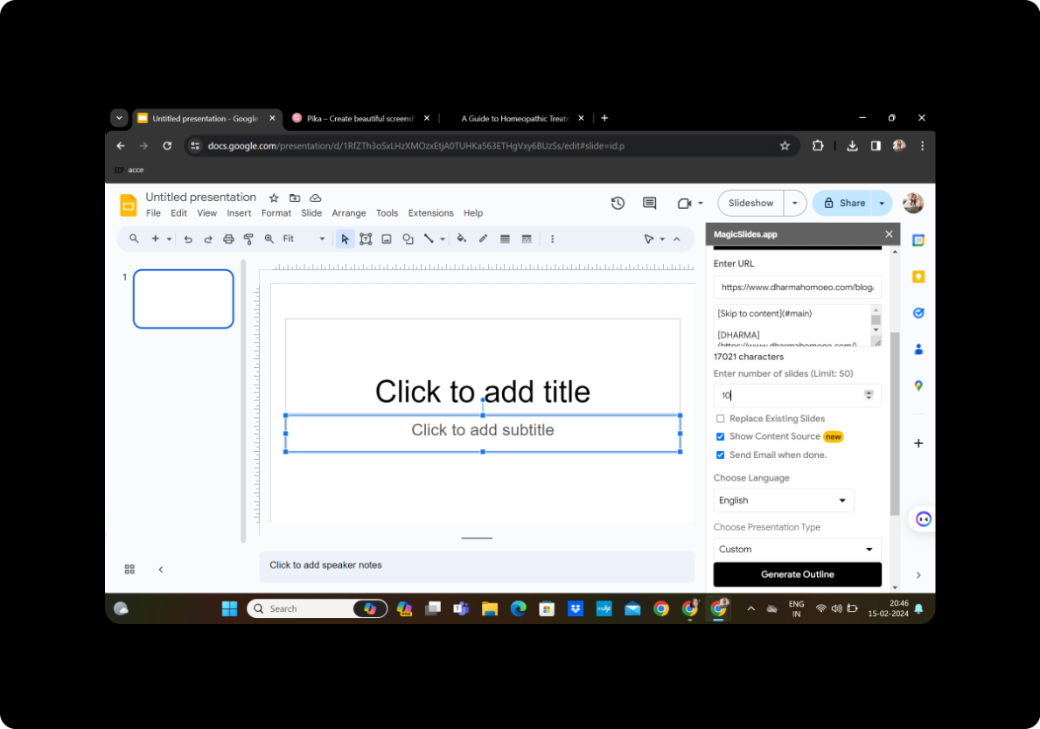Image resolution: width=1040 pixels, height=729 pixels.
Task: Open the Extensions menu
Action: tap(431, 213)
